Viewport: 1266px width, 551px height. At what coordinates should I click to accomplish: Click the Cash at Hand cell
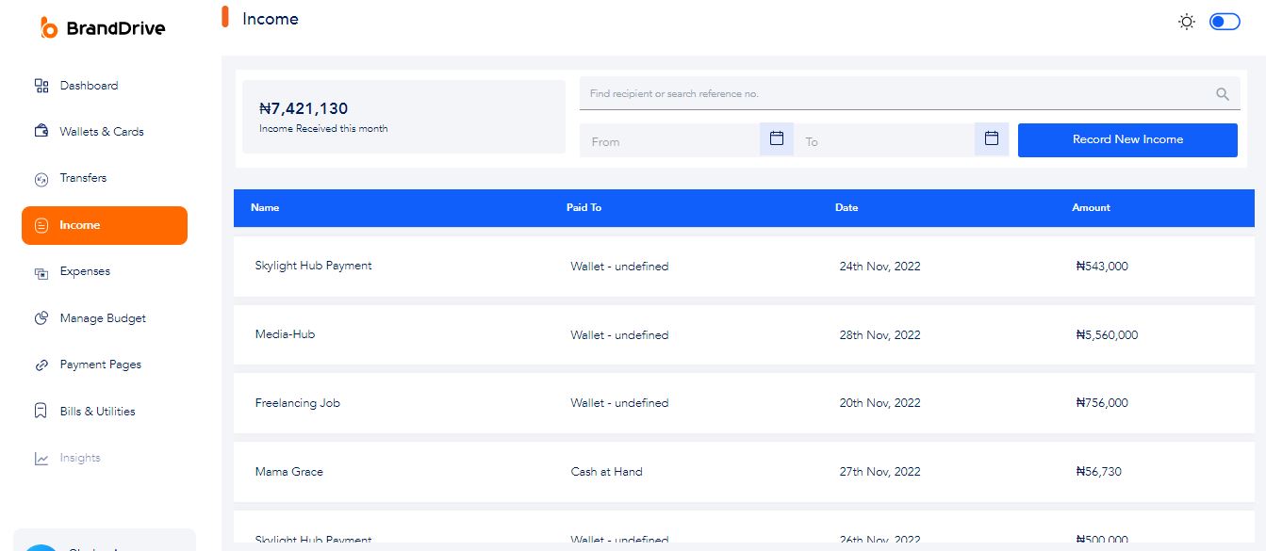click(606, 472)
